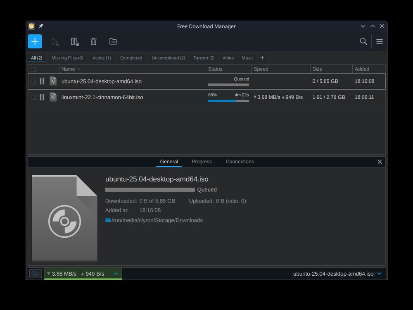Select the Uncompleted (2) filter tab

169,58
